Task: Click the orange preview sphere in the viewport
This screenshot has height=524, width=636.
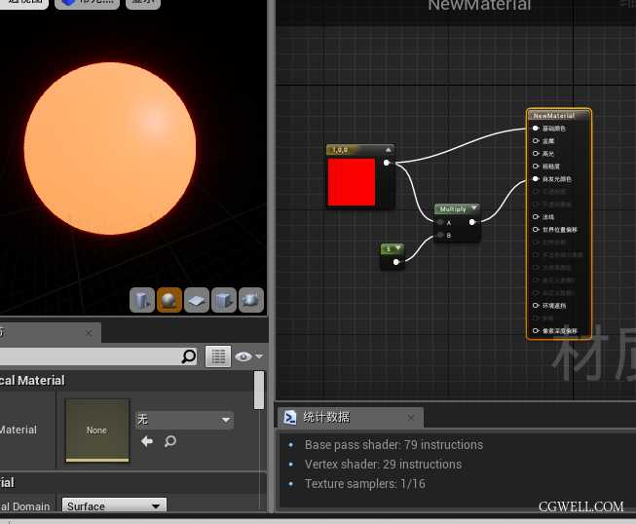Action: coord(110,148)
